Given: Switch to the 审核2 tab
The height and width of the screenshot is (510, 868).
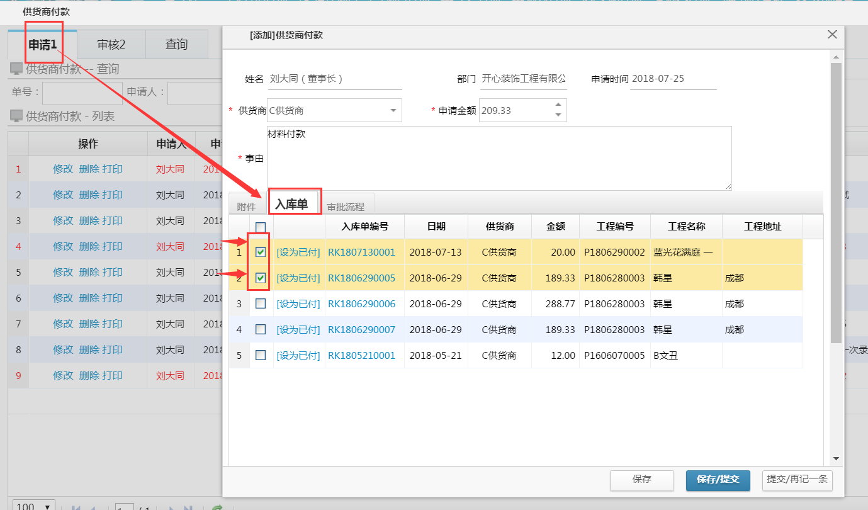Looking at the screenshot, I should click(x=111, y=45).
